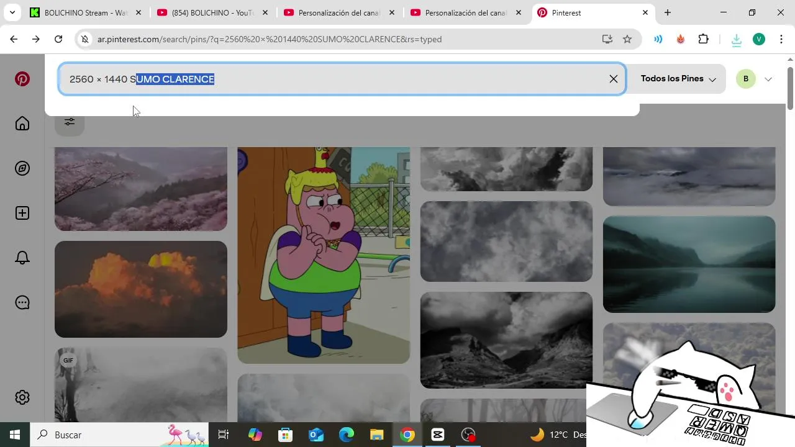Click the taskbar Buscar search box

(x=119, y=435)
